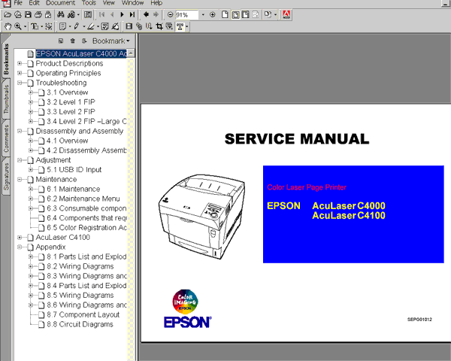The image size is (451, 361).
Task: Select the Fit Width icon
Action: pos(246,15)
